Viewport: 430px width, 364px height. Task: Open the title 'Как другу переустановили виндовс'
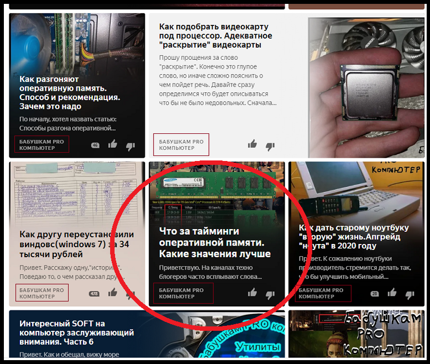pyautogui.click(x=76, y=244)
